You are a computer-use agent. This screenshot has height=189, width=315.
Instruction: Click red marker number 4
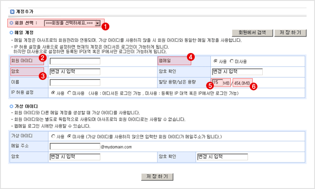point(190,56)
